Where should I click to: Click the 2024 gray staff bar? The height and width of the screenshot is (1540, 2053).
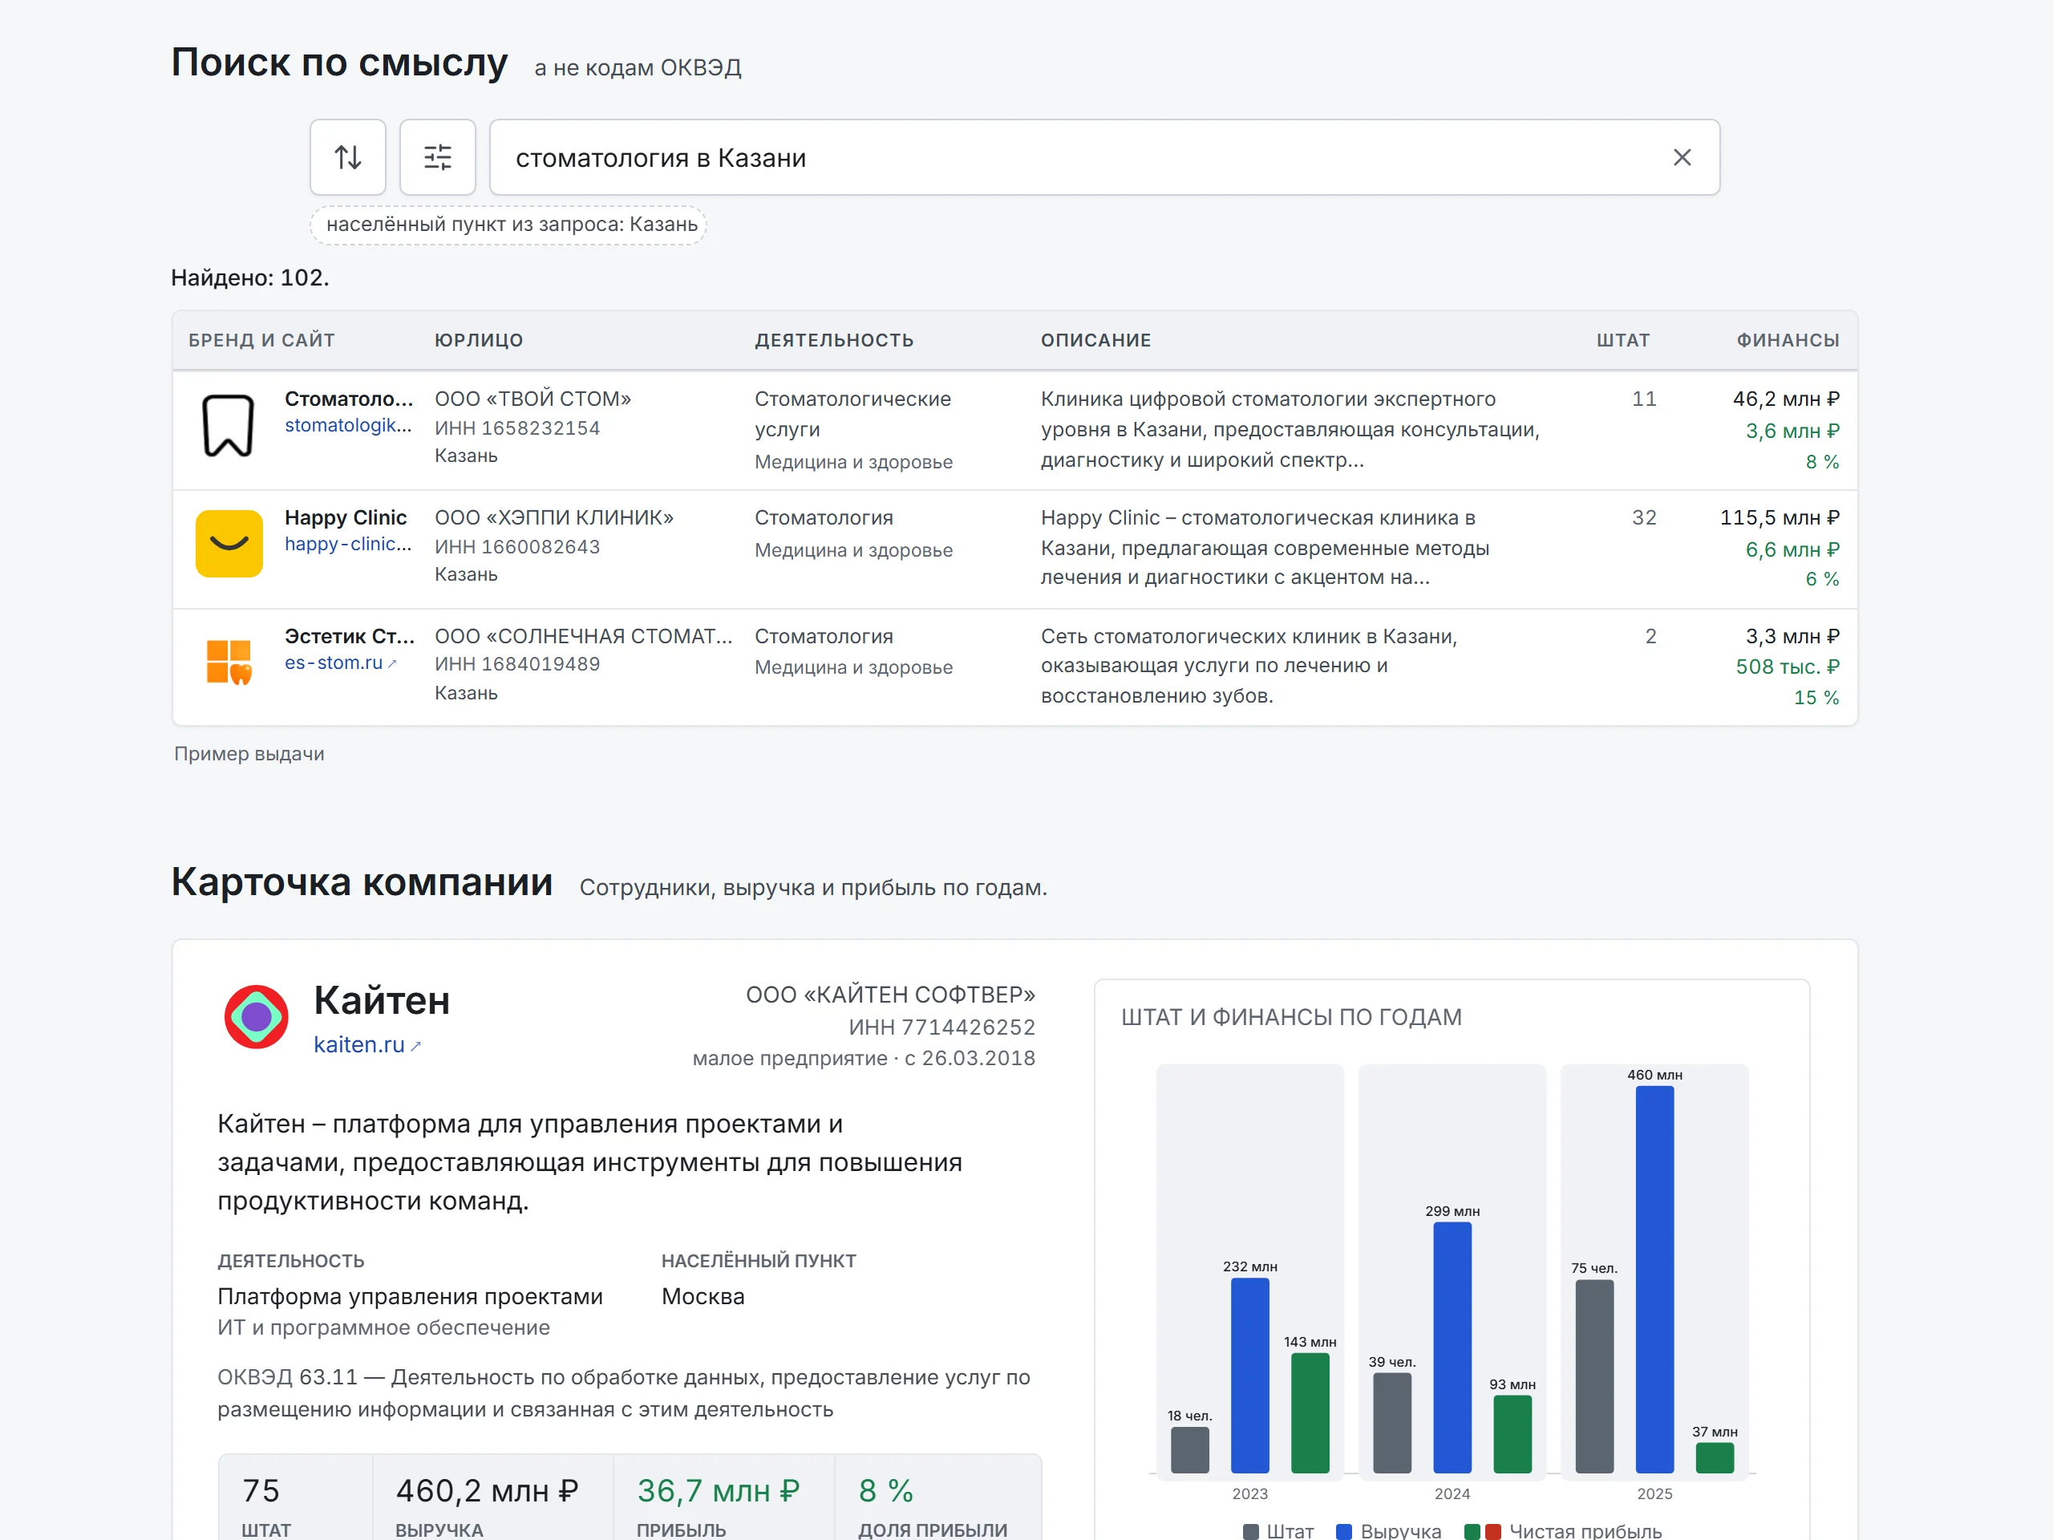[1392, 1423]
